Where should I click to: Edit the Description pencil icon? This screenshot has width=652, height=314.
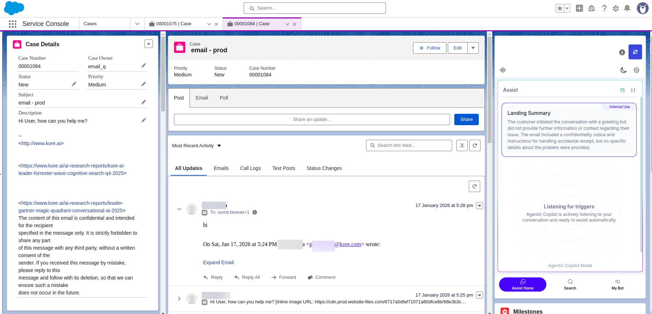click(x=144, y=120)
